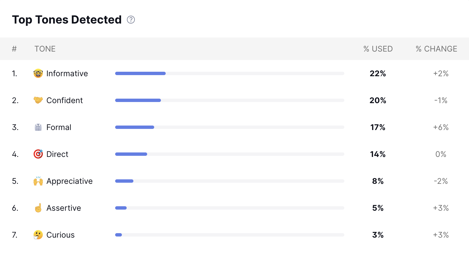The image size is (469, 255).
Task: Click the # column header
Action: (x=14, y=49)
